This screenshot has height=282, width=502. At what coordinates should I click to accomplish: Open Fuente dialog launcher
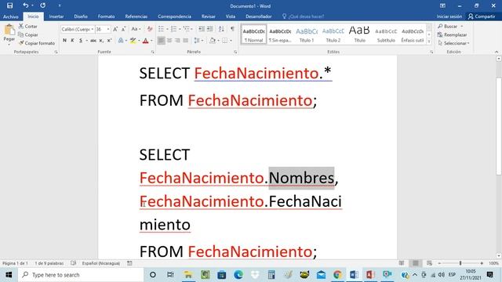[x=152, y=52]
